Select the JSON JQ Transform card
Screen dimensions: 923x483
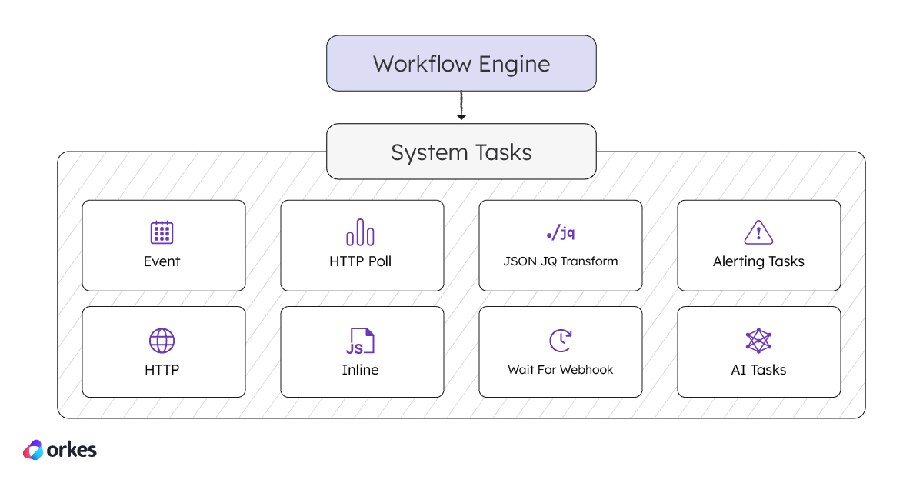[x=560, y=245]
